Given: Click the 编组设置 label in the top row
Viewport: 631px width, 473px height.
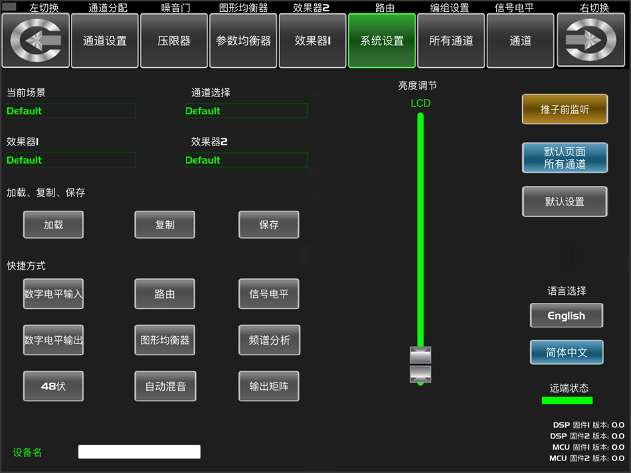Looking at the screenshot, I should tap(450, 8).
